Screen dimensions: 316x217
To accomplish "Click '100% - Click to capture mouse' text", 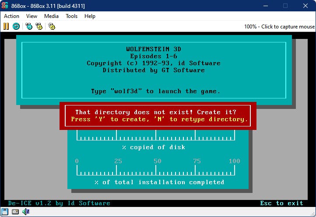I will tap(279, 27).
